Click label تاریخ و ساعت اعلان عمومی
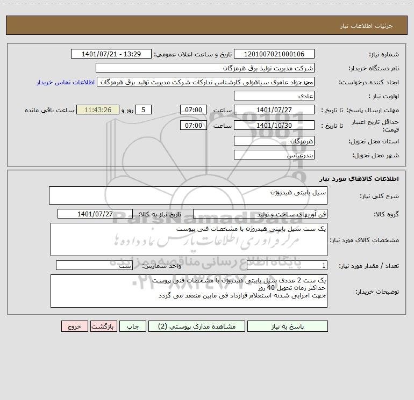 pos(192,54)
